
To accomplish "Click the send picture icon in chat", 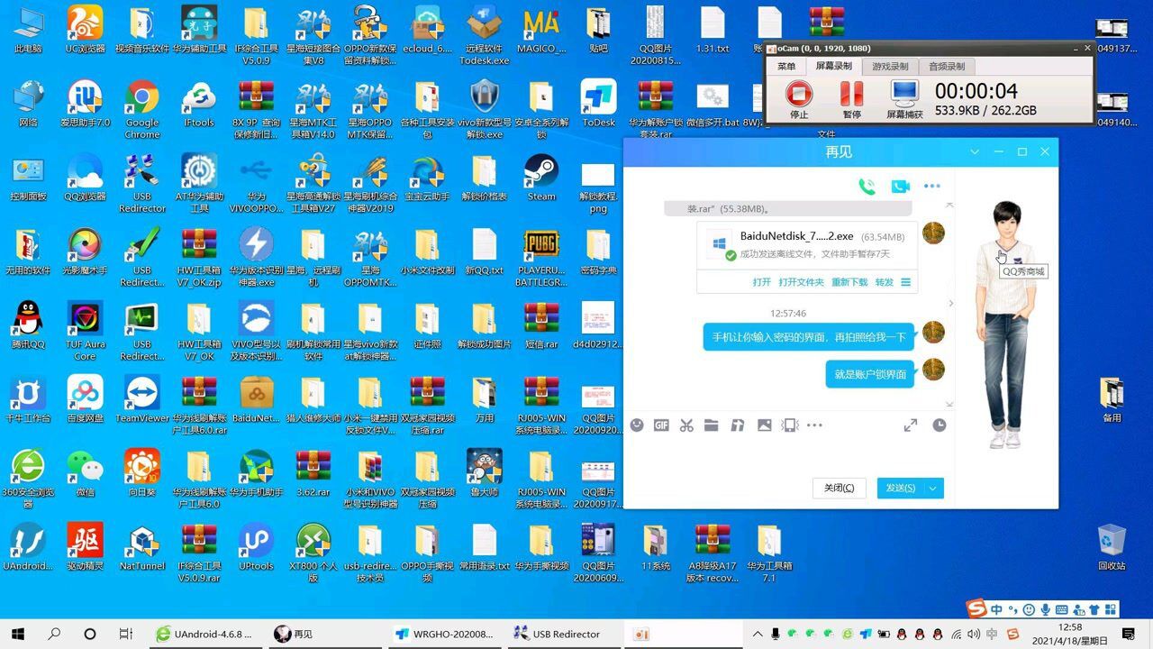I will [x=764, y=425].
